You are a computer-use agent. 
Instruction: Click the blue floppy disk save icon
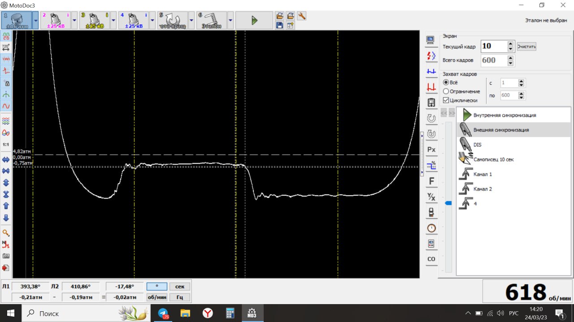[279, 25]
